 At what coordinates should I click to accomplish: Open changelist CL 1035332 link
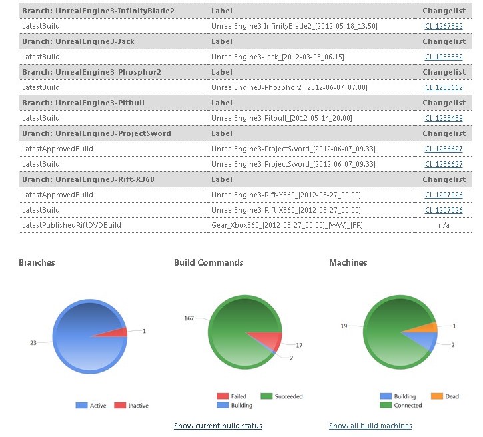[x=444, y=57]
